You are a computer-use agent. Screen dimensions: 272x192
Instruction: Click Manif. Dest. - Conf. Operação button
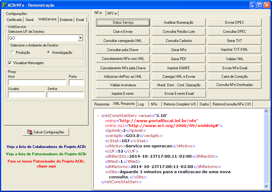pos(179,85)
